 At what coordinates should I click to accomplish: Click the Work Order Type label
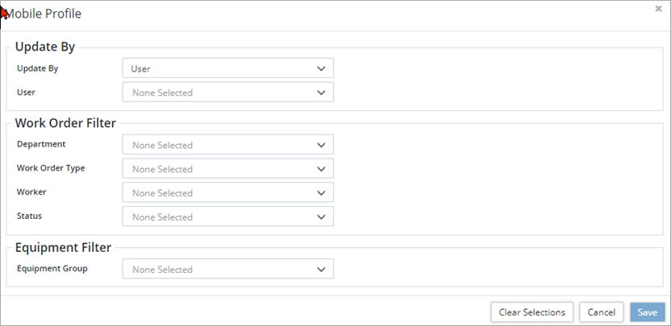coord(51,168)
